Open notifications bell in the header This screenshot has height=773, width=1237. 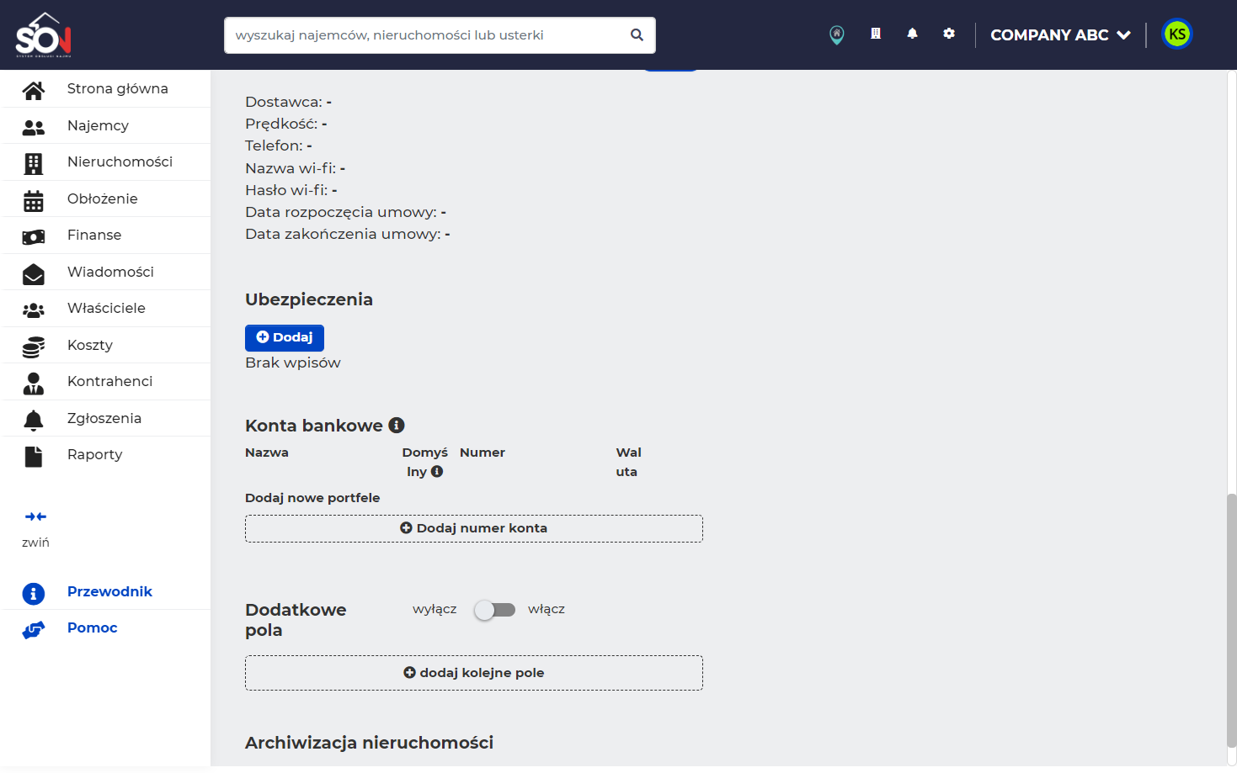(x=912, y=34)
